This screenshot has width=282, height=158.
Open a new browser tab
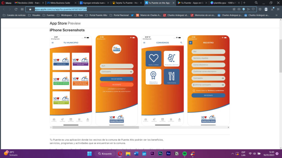click(x=244, y=3)
